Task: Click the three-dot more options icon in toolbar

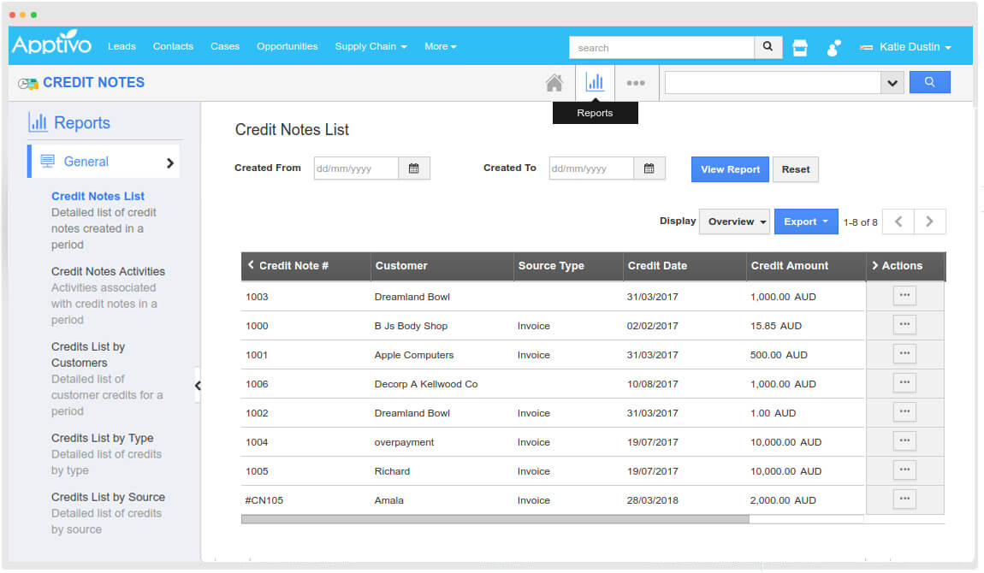Action: 635,83
